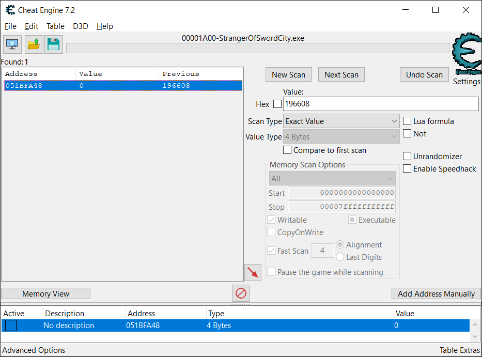The height and width of the screenshot is (357, 482).
Task: Open the Scan Type dropdown
Action: pos(341,121)
